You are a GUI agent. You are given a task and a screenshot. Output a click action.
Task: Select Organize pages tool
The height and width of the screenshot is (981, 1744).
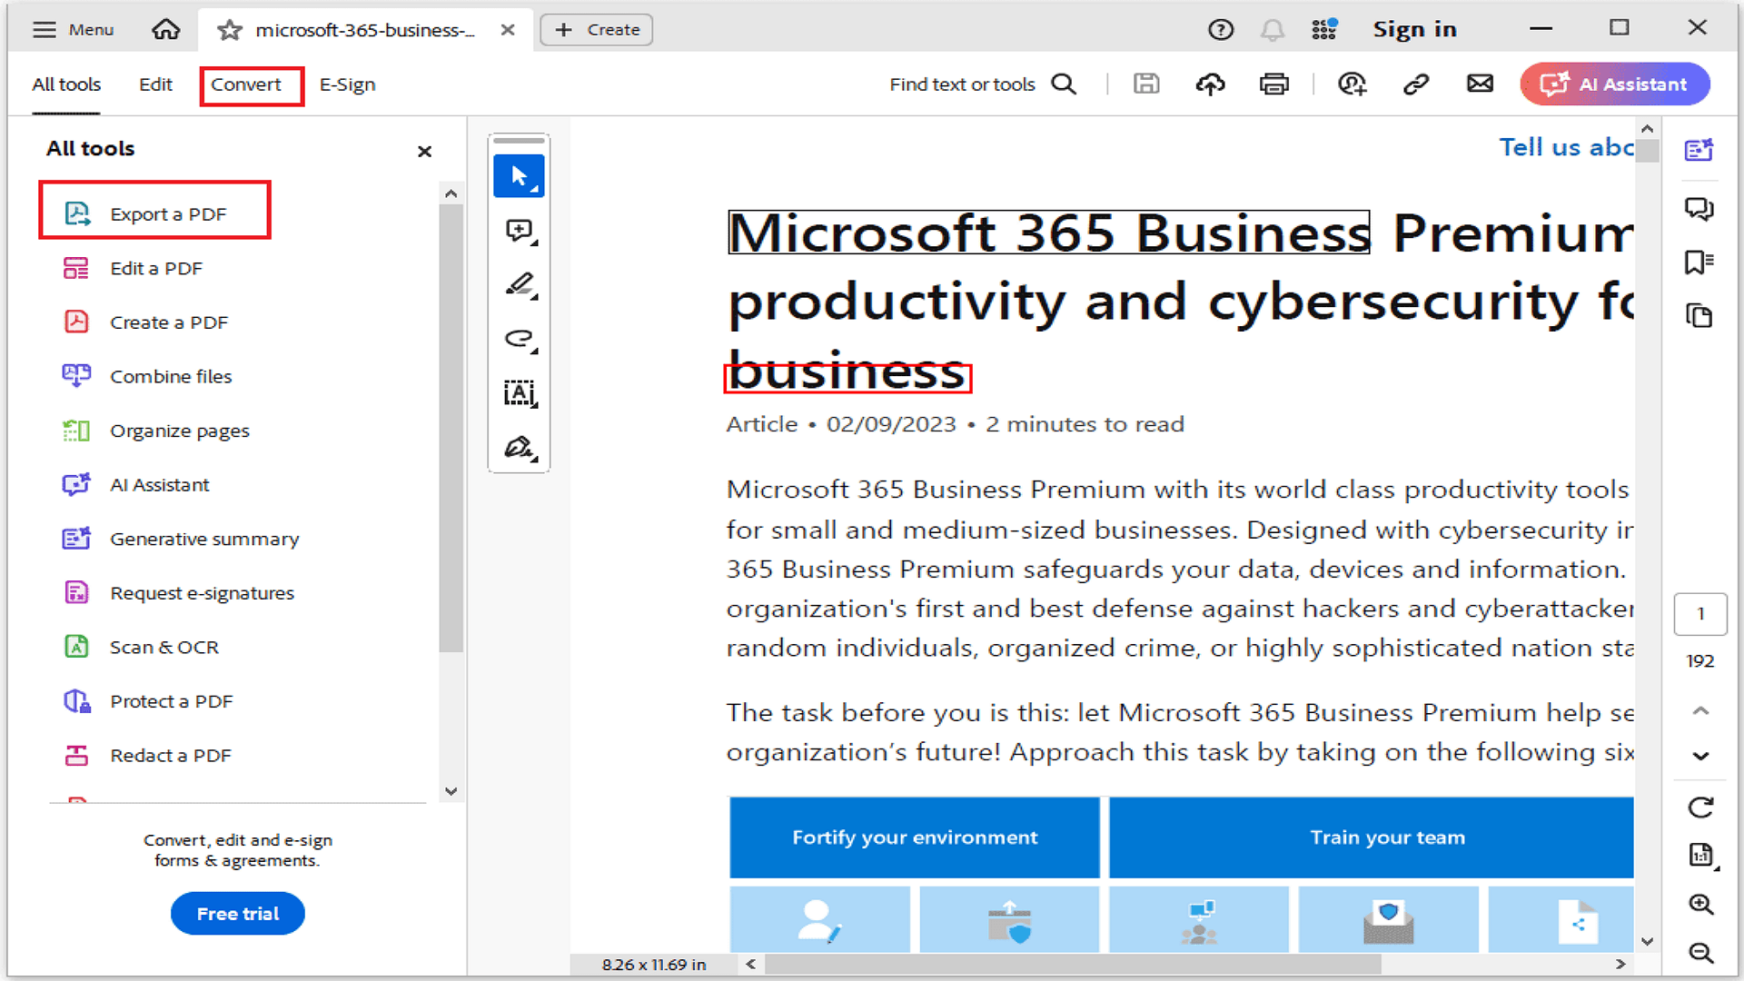(154, 431)
